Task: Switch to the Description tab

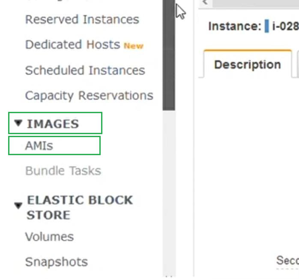Action: coord(247,65)
